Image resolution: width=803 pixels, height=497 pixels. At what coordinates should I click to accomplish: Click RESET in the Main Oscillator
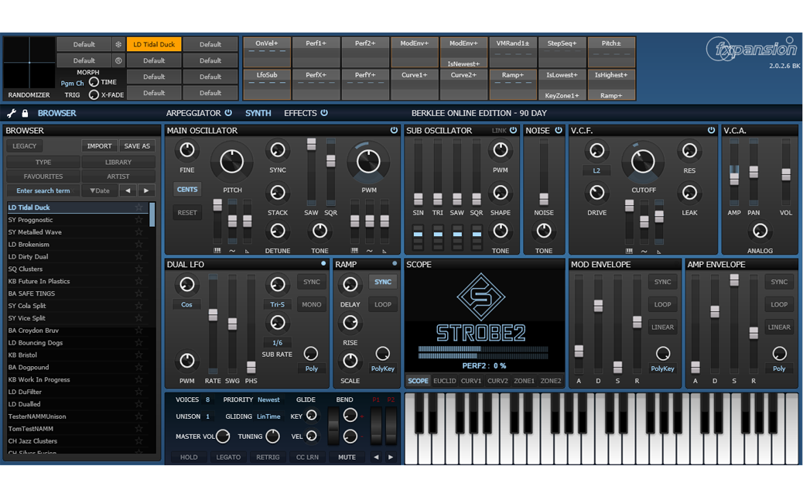tap(187, 213)
